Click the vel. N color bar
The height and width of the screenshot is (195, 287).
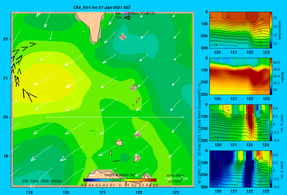click(x=271, y=122)
